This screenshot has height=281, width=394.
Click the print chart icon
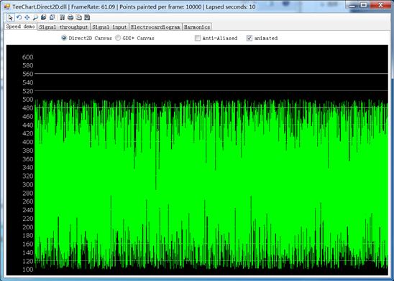pos(70,17)
